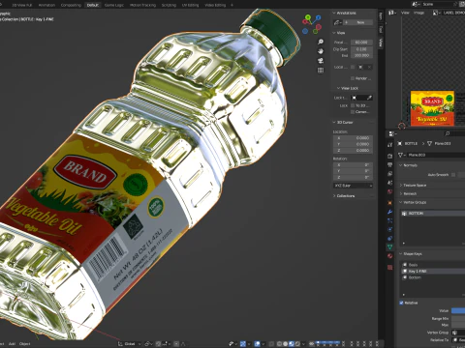Click the pan view hand icon
465x348 pixels.
pyautogui.click(x=321, y=51)
